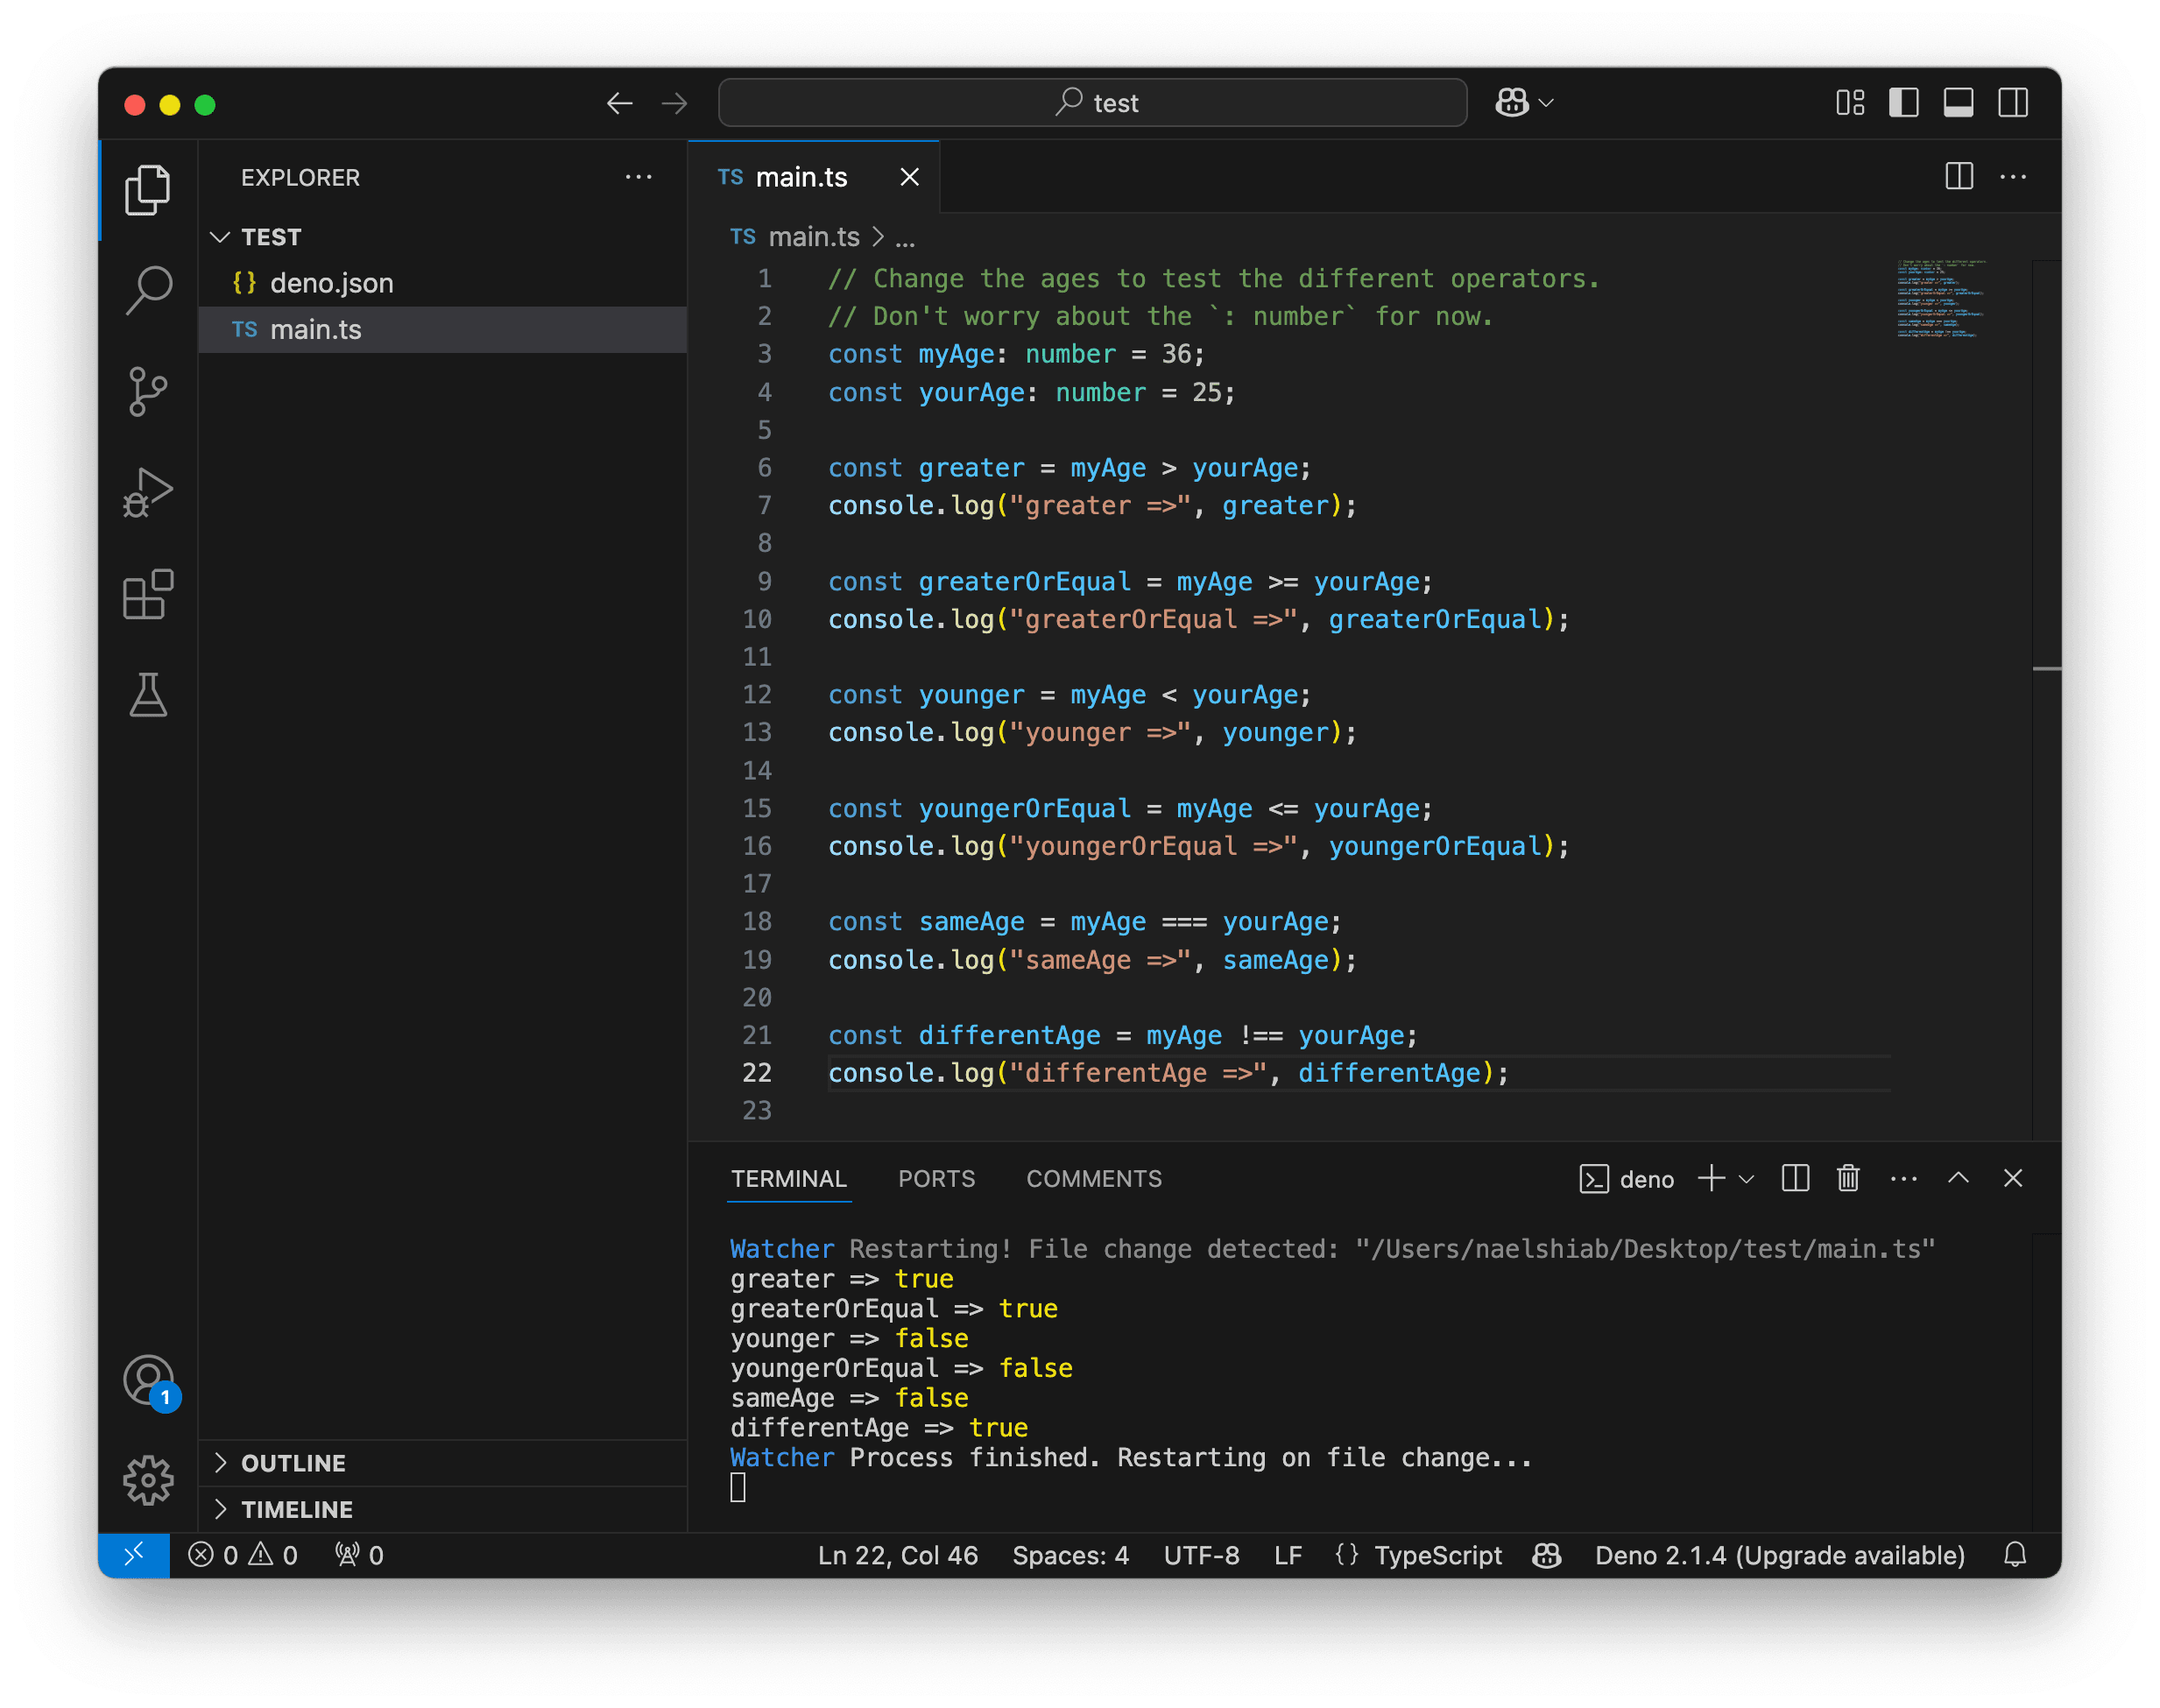Switch to the PORTS panel tab
2160x1708 pixels.
[936, 1178]
